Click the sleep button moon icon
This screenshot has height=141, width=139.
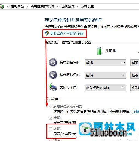click(x=53, y=75)
